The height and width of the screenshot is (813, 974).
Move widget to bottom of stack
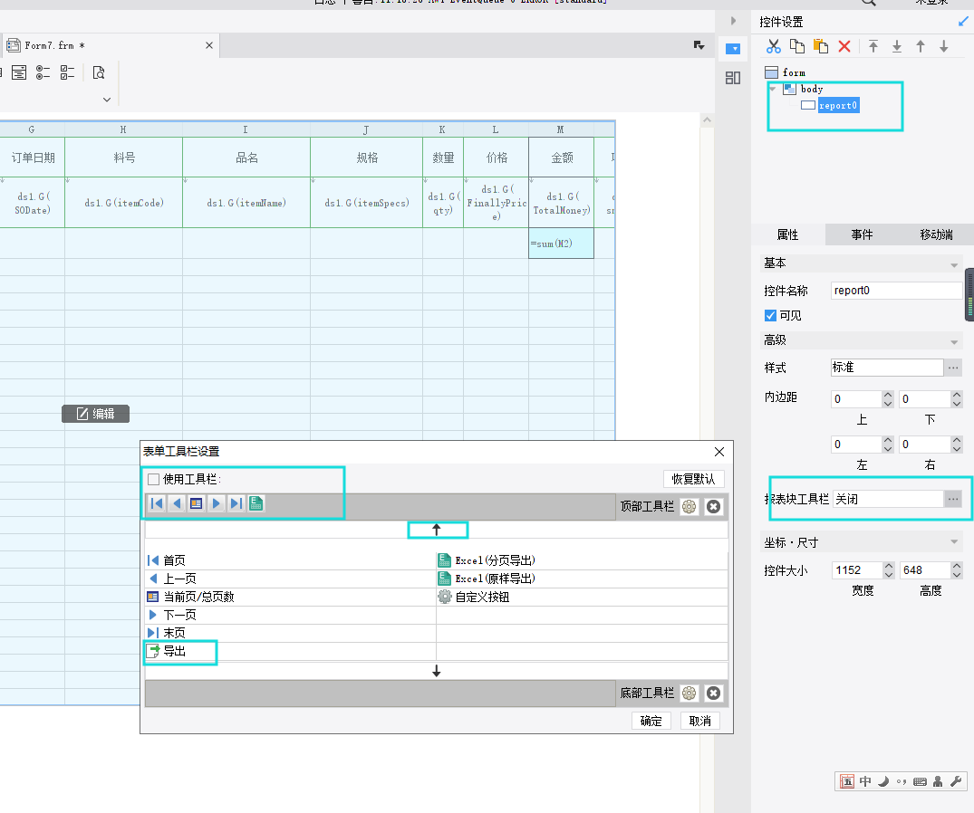[x=897, y=46]
